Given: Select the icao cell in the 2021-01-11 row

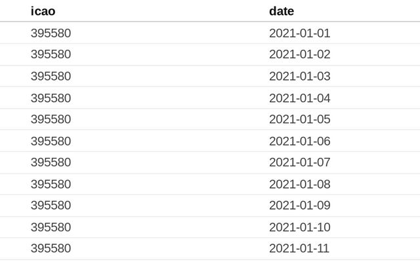Looking at the screenshot, I should [x=51, y=248].
